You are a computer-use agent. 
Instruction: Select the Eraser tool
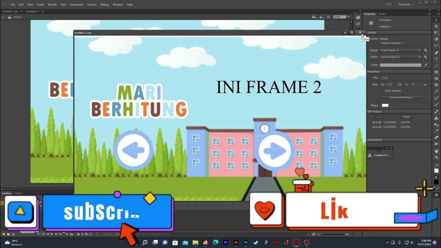coord(437,137)
